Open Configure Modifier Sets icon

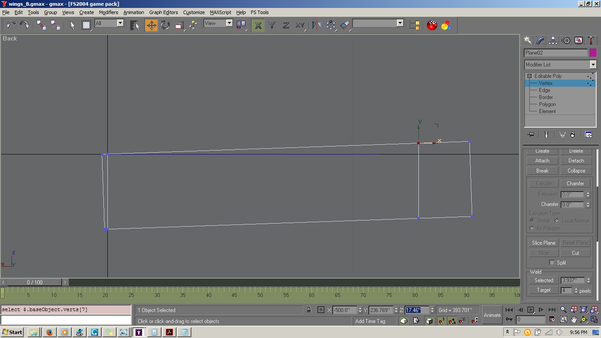coord(589,135)
